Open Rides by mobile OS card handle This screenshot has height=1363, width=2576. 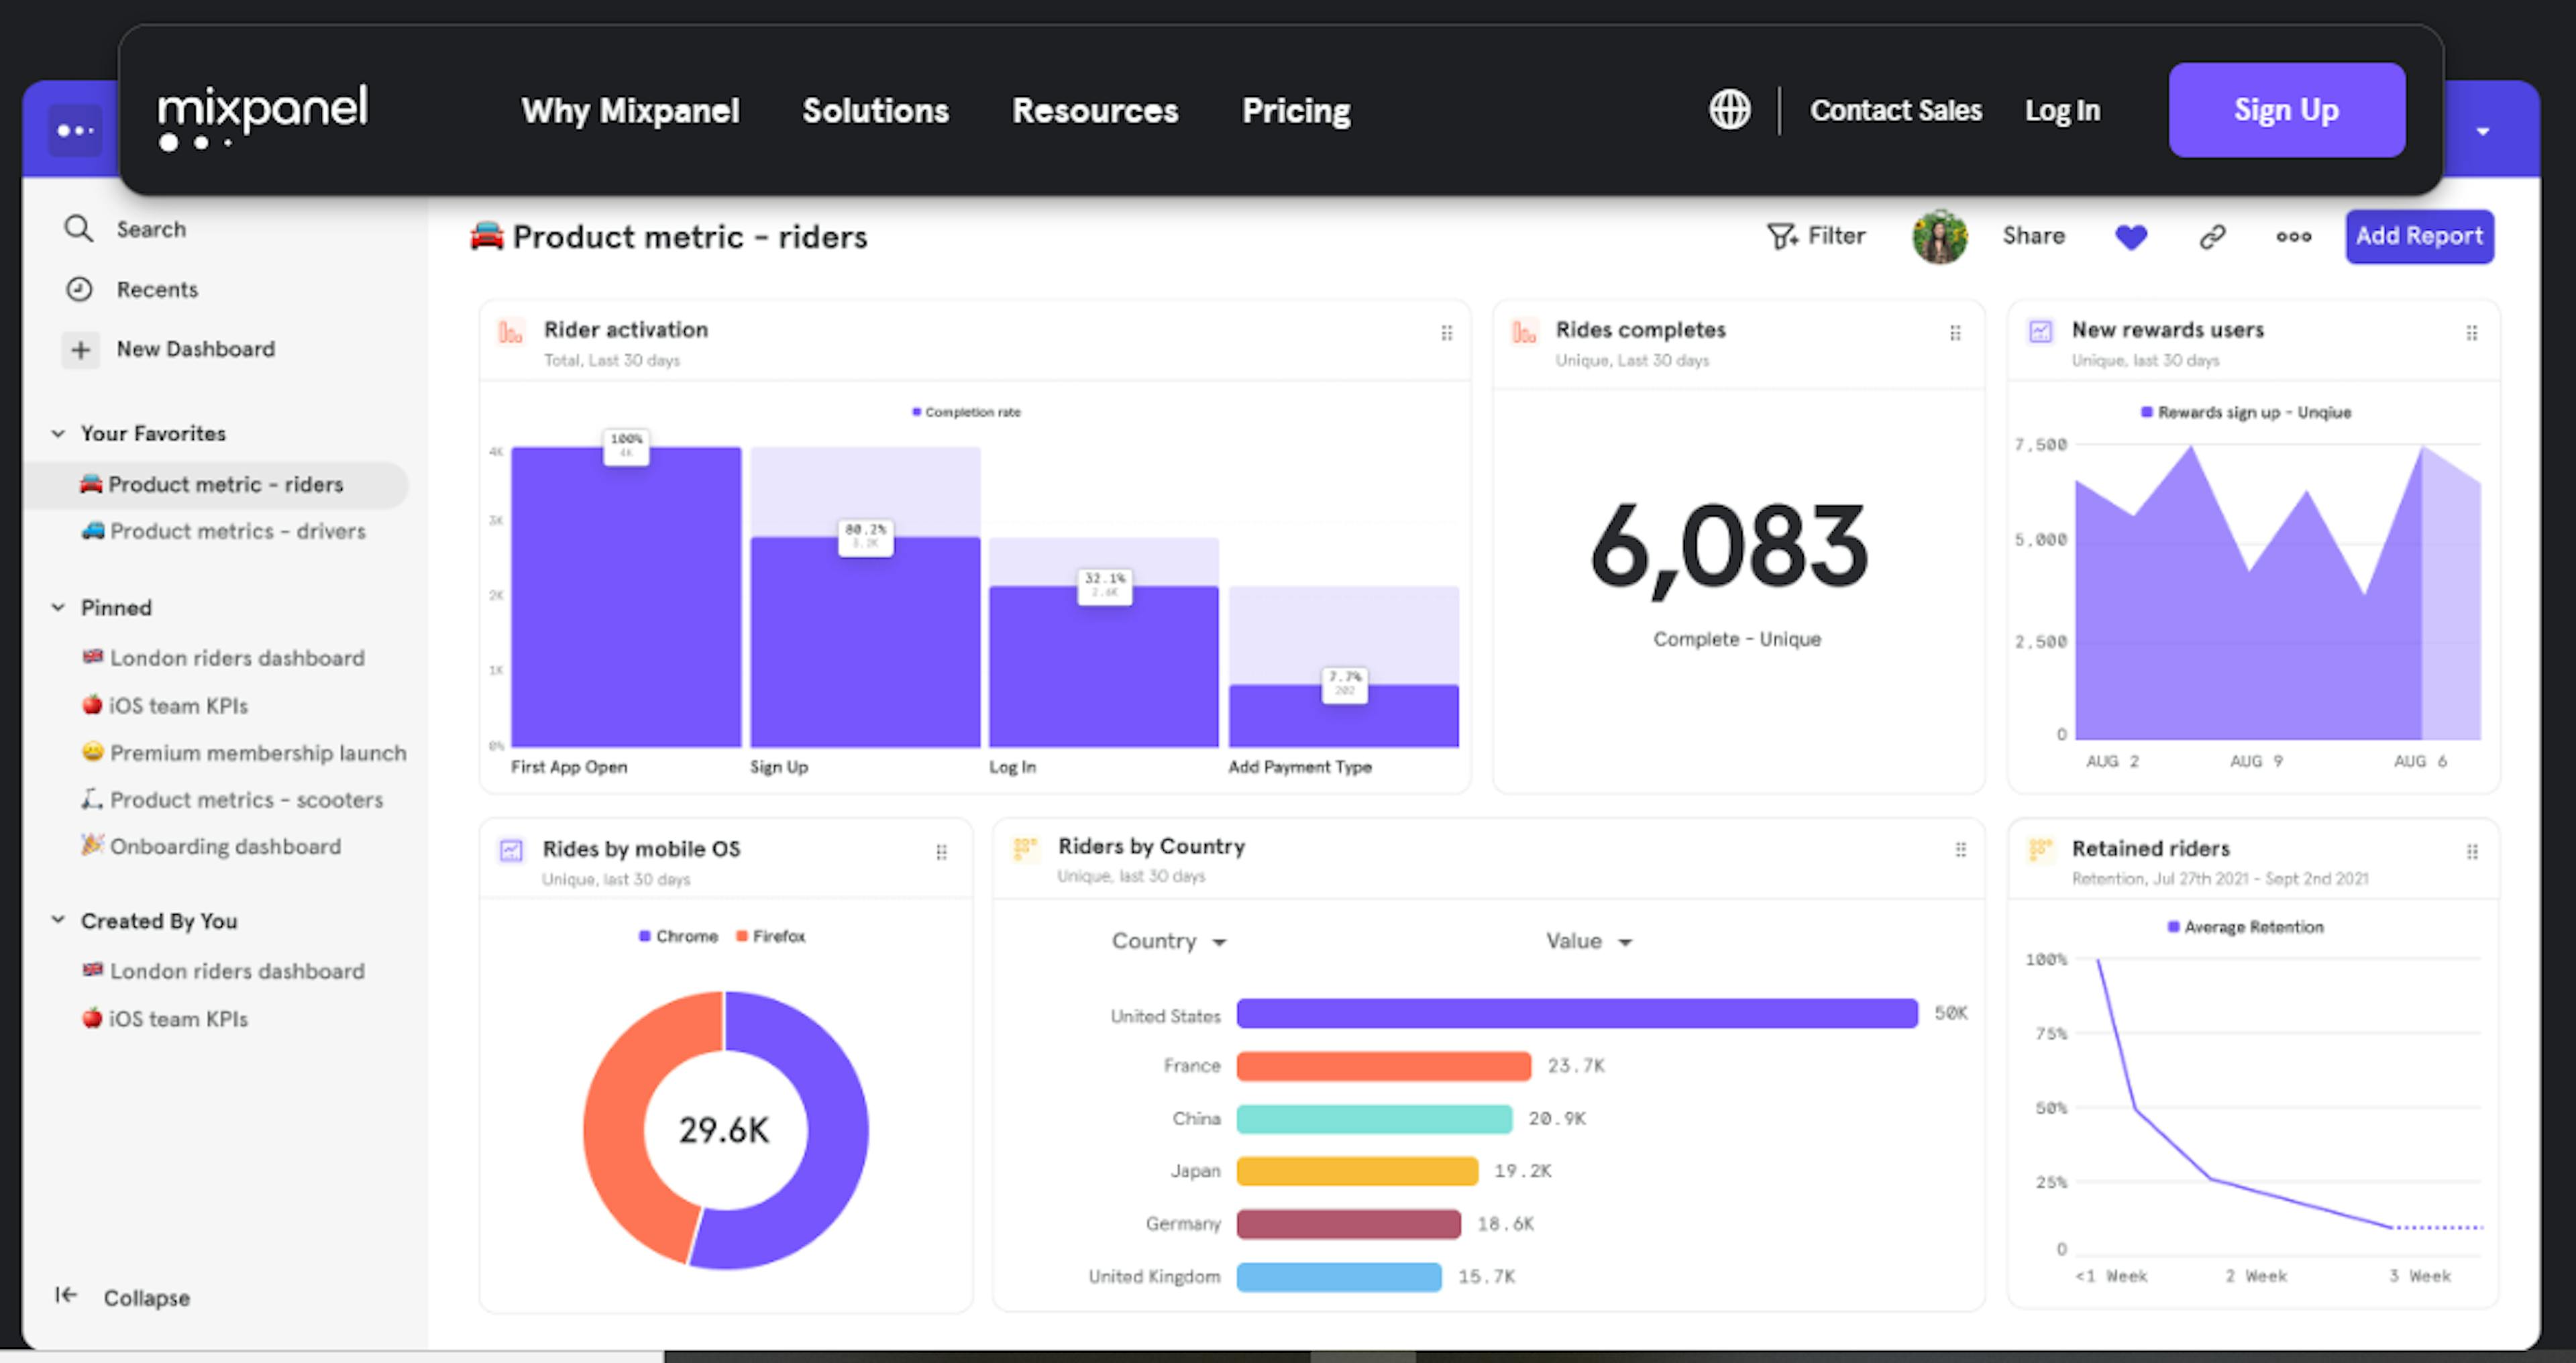(x=941, y=852)
